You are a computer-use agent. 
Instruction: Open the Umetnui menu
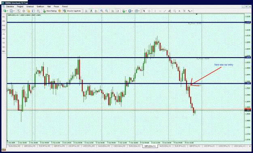[30, 6]
